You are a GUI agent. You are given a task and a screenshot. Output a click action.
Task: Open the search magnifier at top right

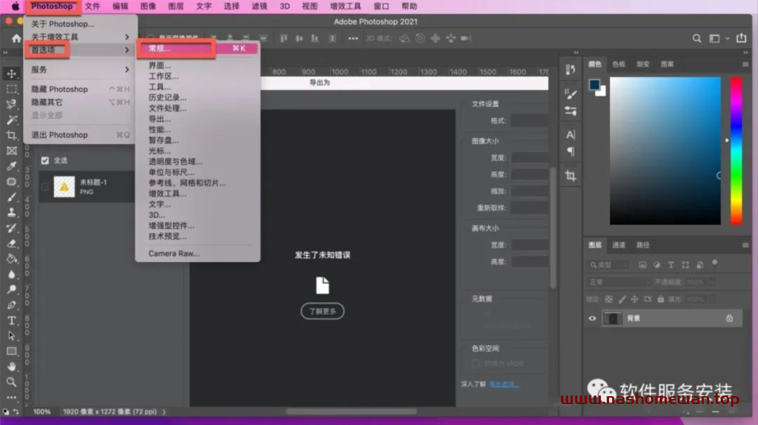(697, 38)
